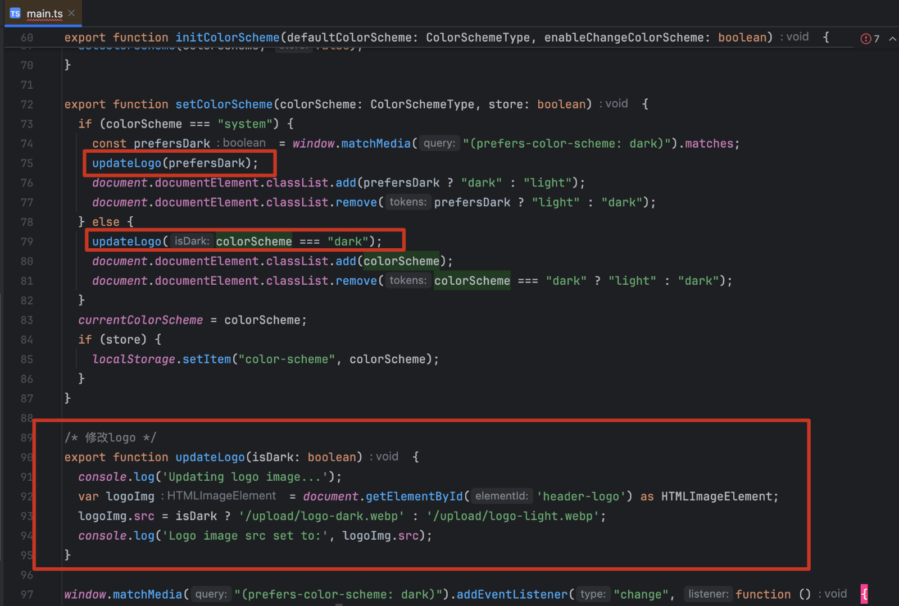Image resolution: width=899 pixels, height=606 pixels.
Task: Click the localStorage identifier on line 85
Action: pos(134,359)
